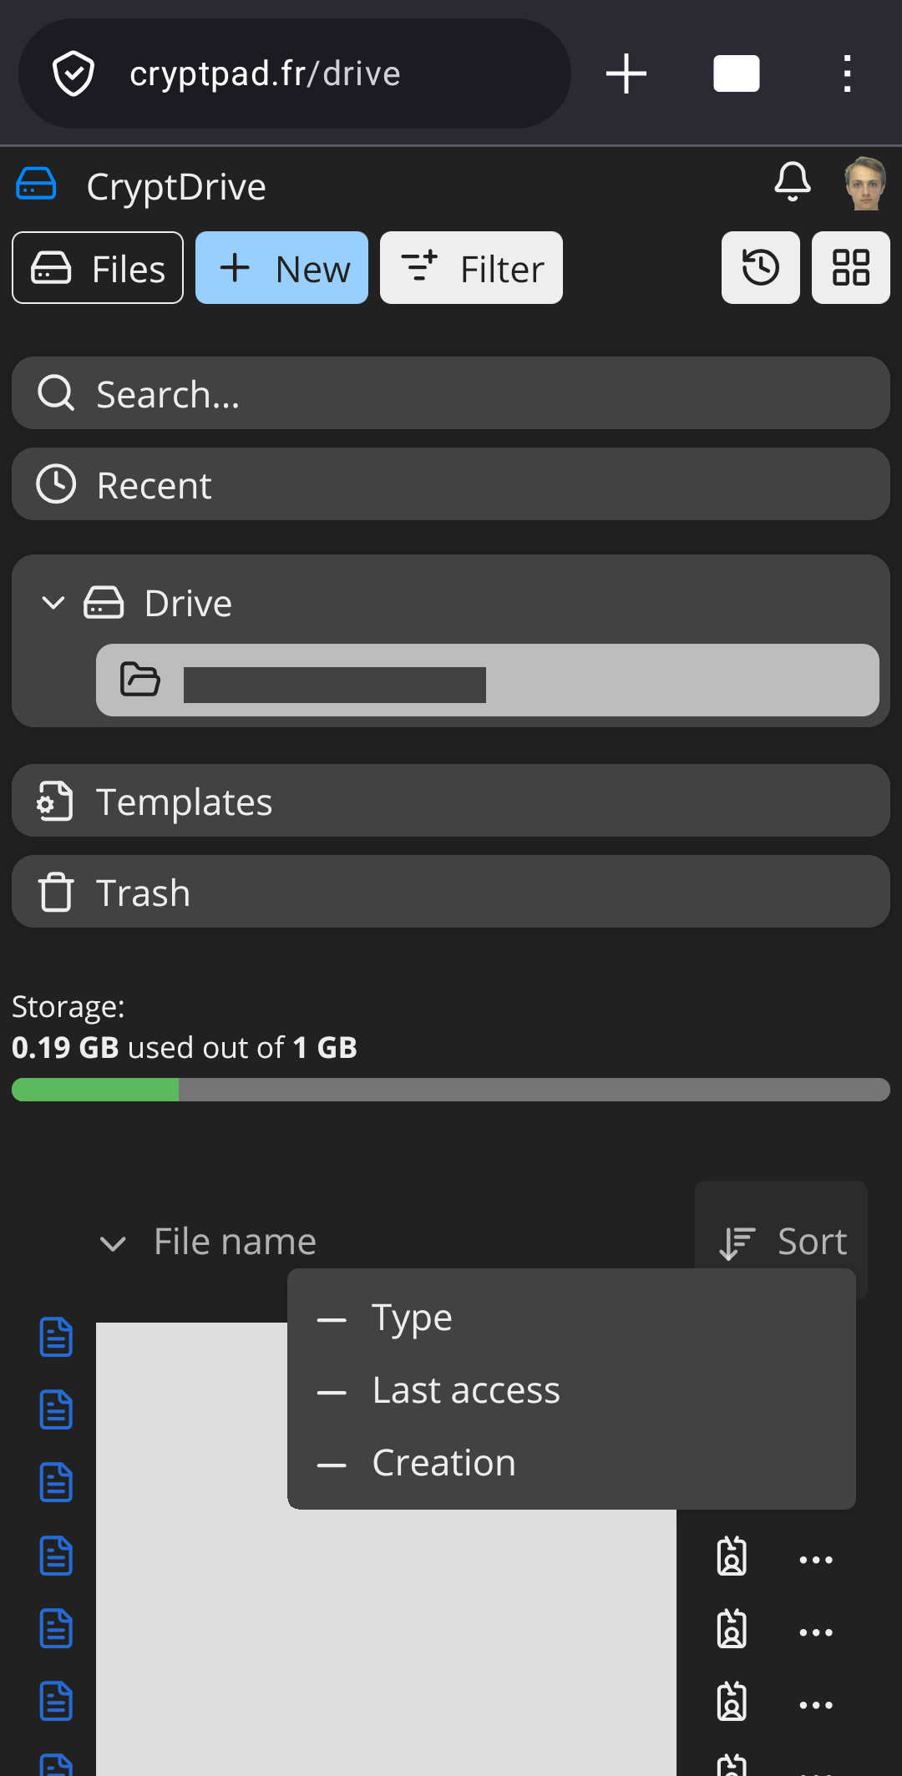Click the storage usage bar
Image resolution: width=902 pixels, height=1776 pixels.
(x=450, y=1090)
